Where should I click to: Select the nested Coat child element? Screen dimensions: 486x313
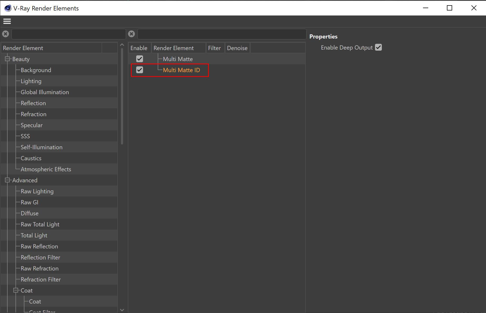(x=35, y=301)
